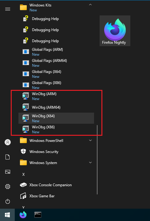
Task: Open Settings gear in Start sidebar
Action: click(8, 187)
